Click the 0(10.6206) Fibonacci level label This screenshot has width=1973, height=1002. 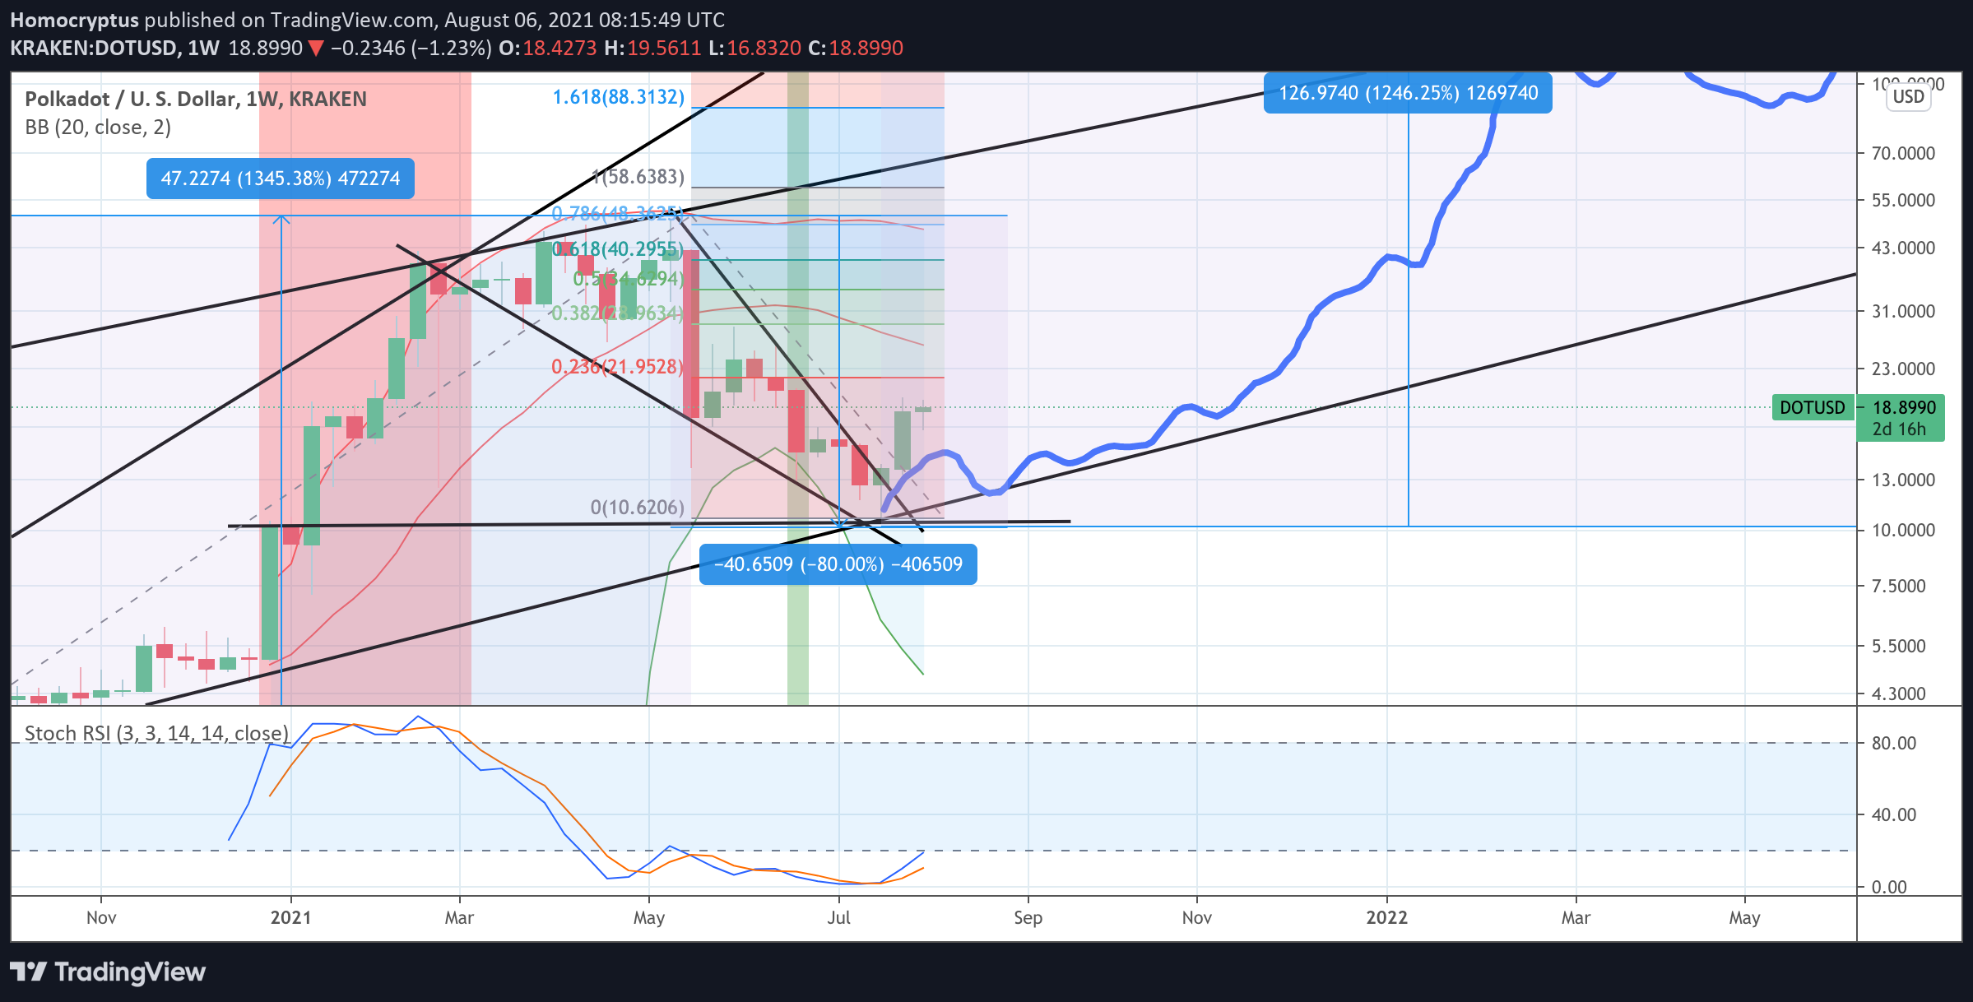pyautogui.click(x=638, y=507)
